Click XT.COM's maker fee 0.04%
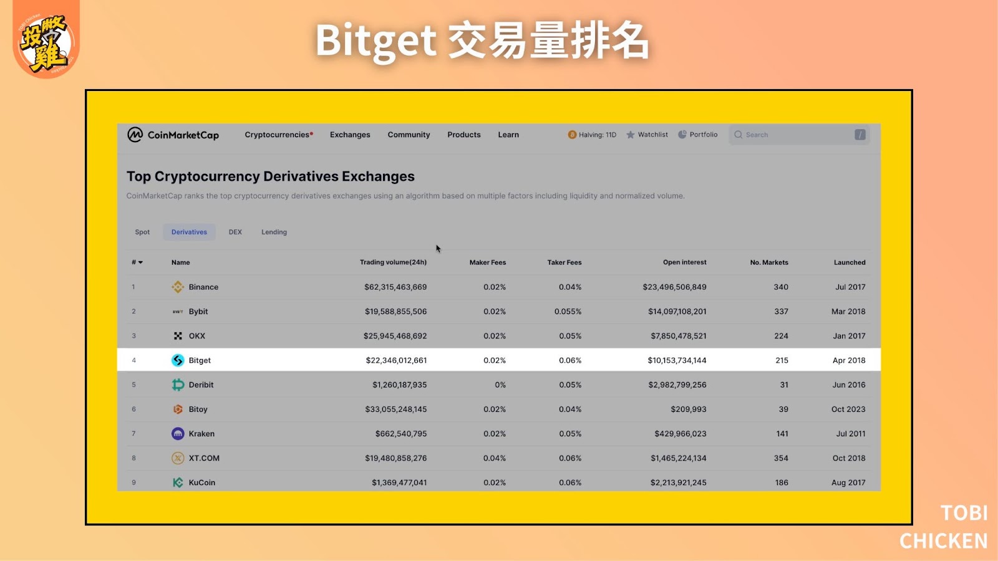The width and height of the screenshot is (998, 561). pyautogui.click(x=495, y=458)
